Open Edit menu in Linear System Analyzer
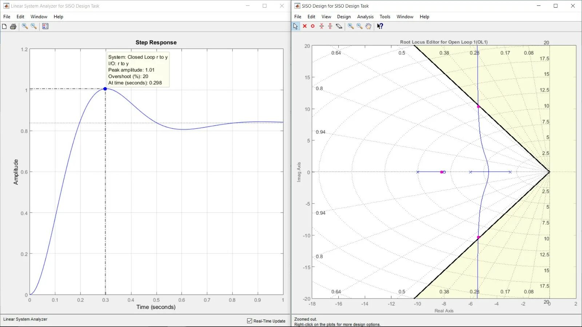The height and width of the screenshot is (327, 582). pos(20,17)
